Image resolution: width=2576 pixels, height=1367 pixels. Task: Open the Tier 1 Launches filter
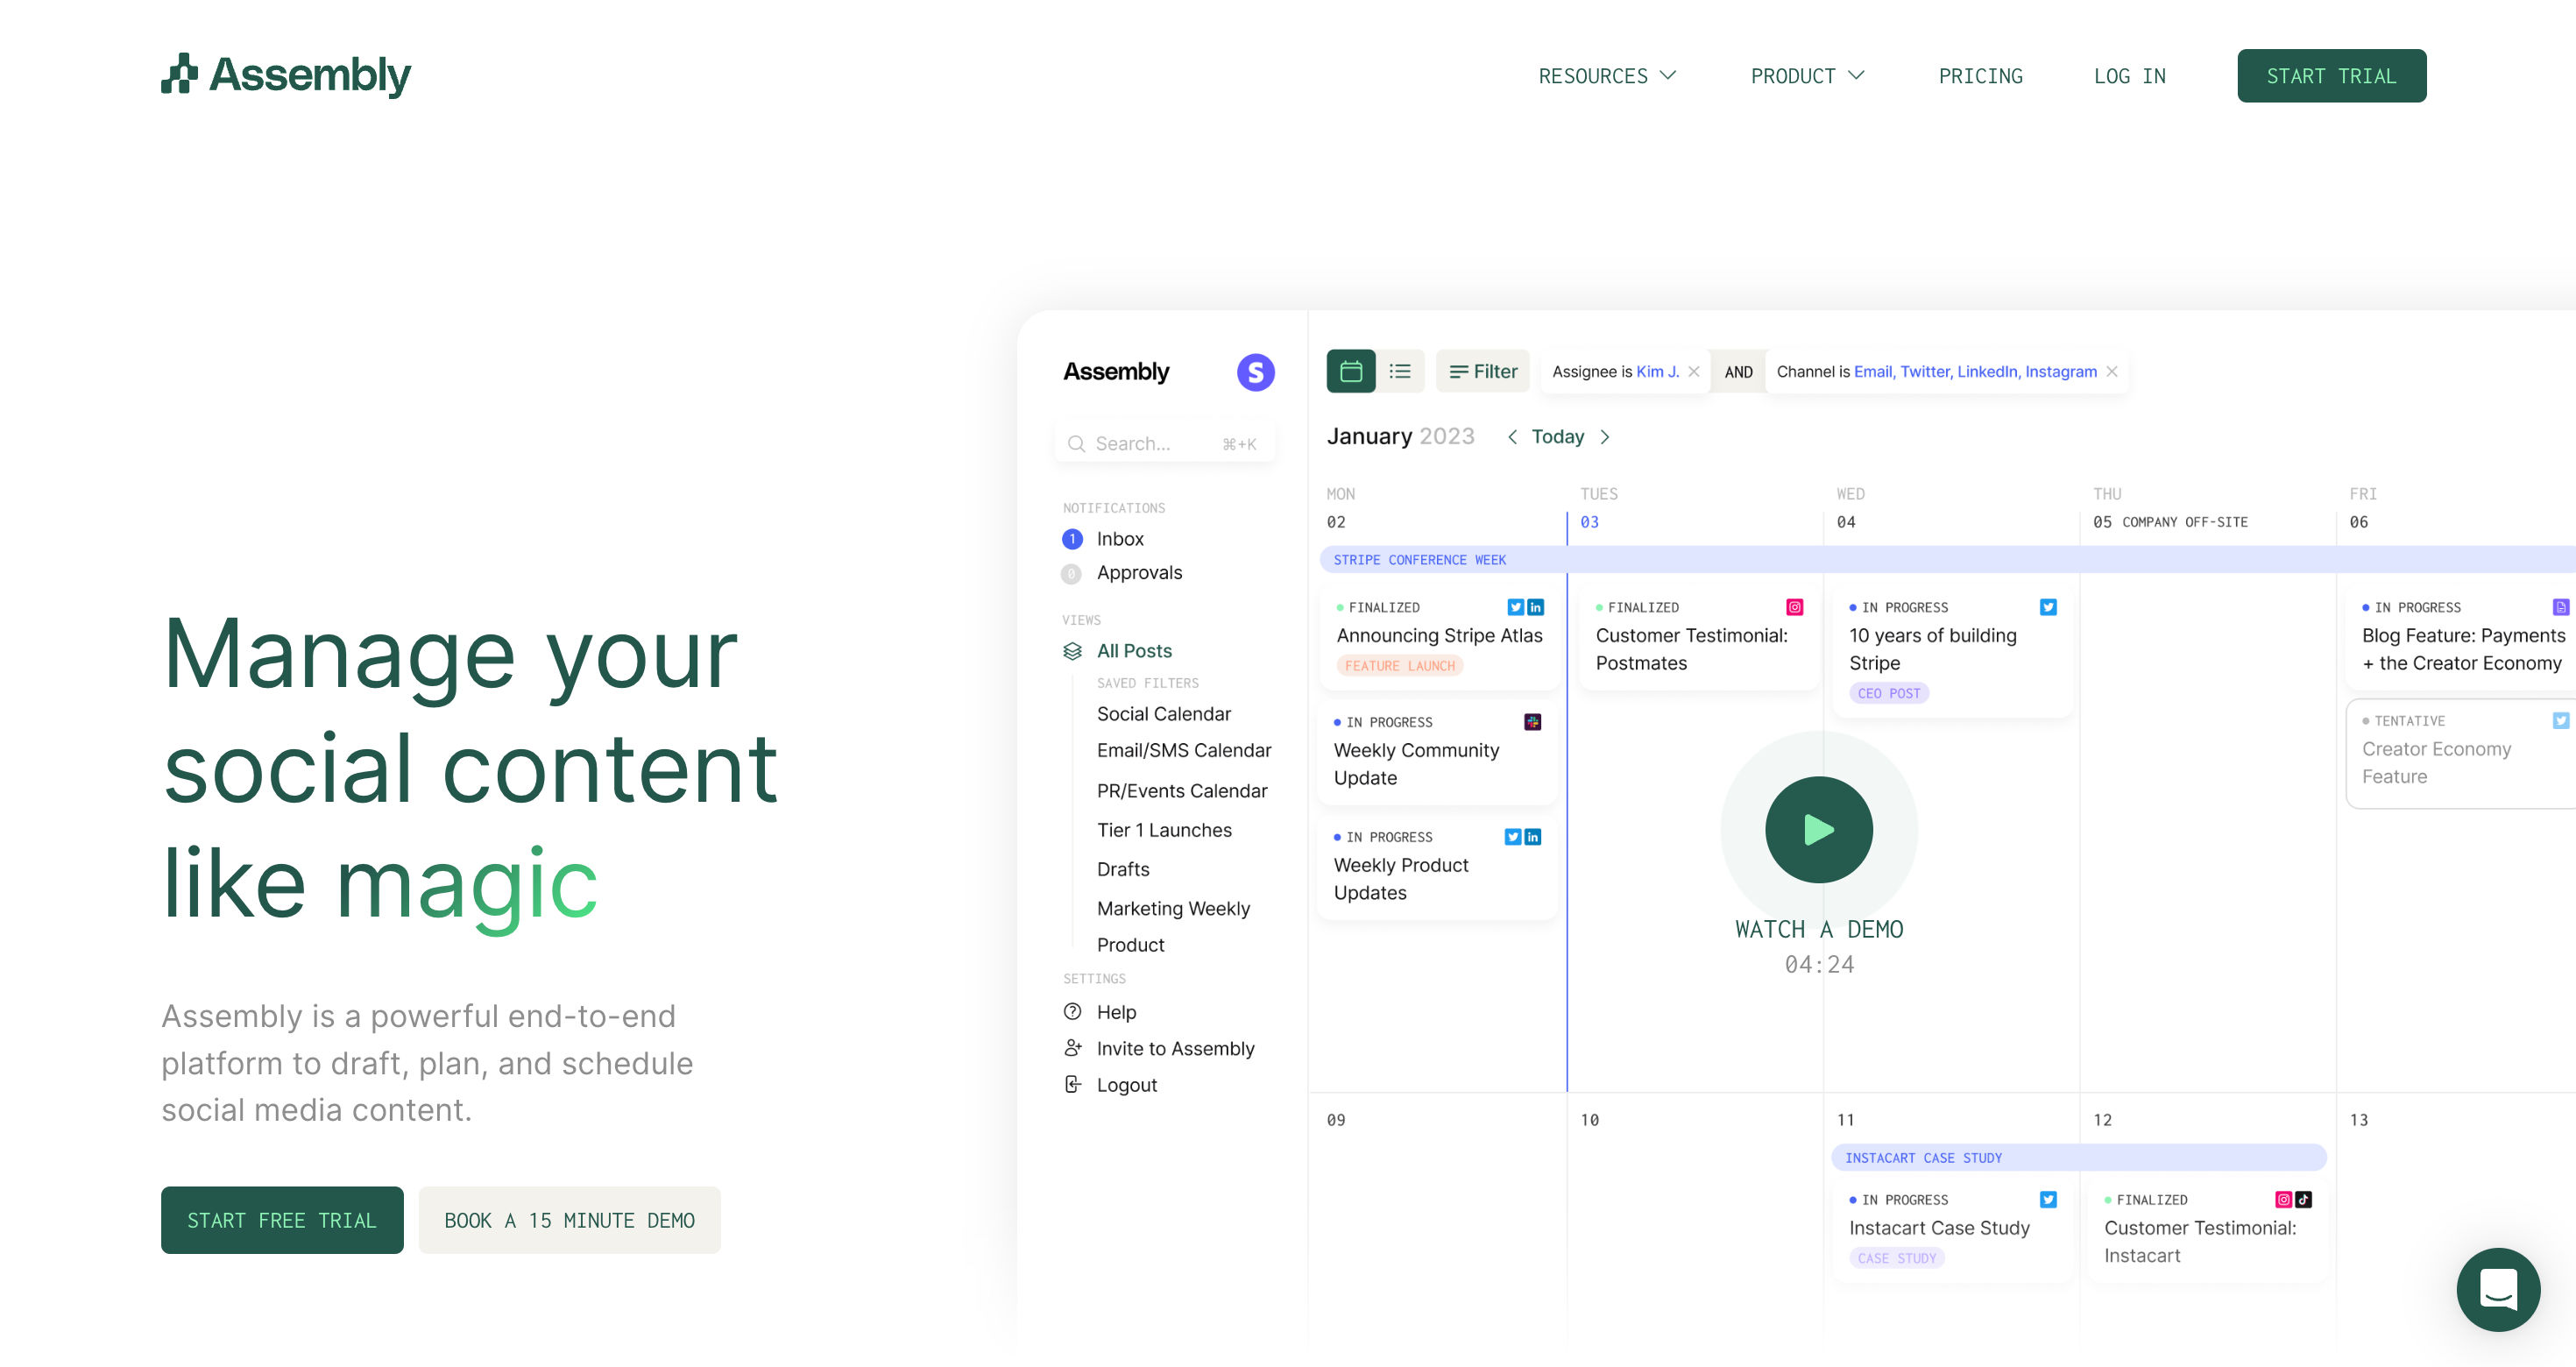[x=1163, y=830]
